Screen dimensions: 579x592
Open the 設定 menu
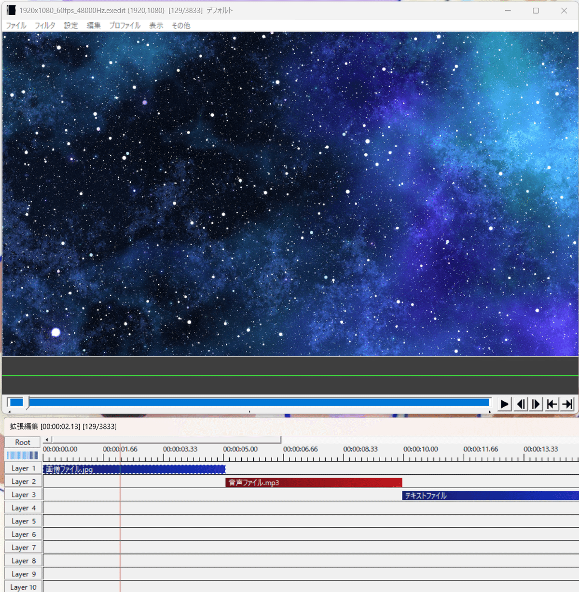(x=71, y=26)
